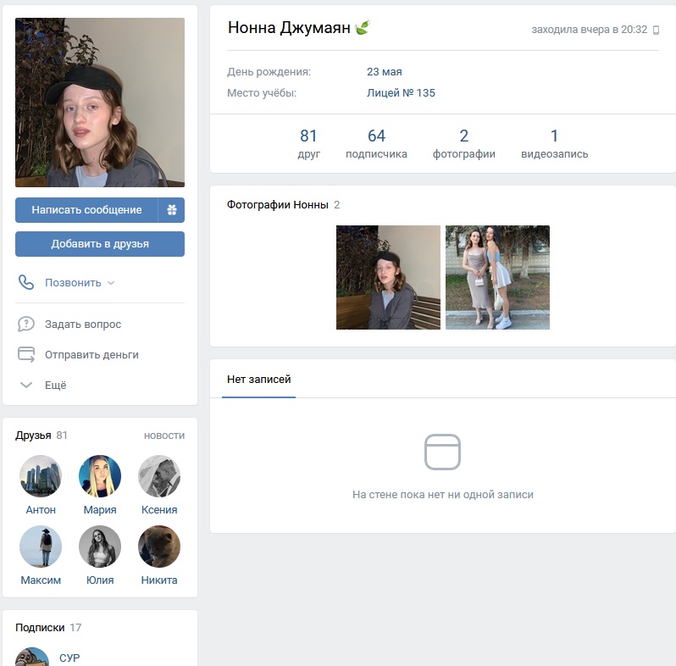Click the gift icon beside message button
This screenshot has width=676, height=666.
[172, 210]
